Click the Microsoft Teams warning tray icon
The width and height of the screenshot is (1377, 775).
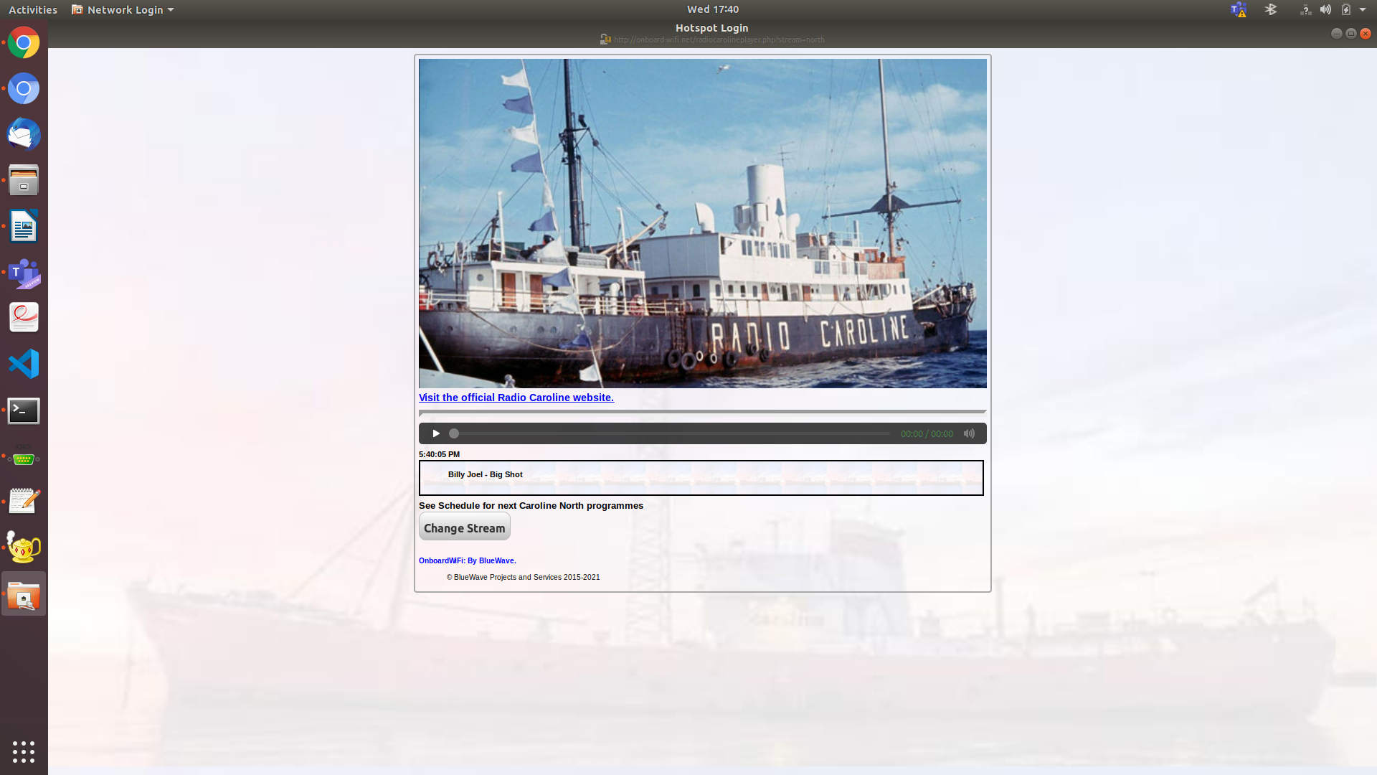[1239, 9]
